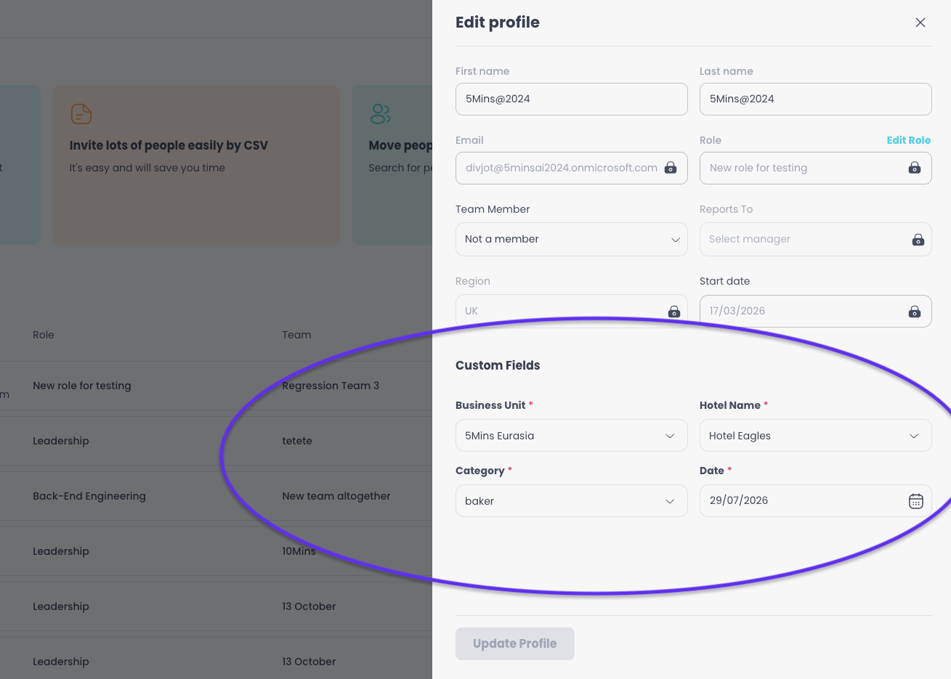Open the Business Unit dropdown

click(x=572, y=436)
